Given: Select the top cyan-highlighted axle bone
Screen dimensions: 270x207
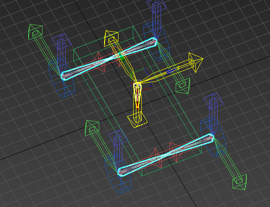Looking at the screenshot, I should click(109, 59).
